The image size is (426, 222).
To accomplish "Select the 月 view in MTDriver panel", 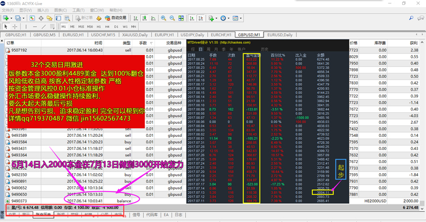I will point(216,49).
